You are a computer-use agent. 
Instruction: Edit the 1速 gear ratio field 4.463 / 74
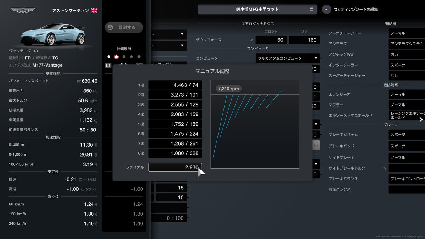tap(175, 85)
